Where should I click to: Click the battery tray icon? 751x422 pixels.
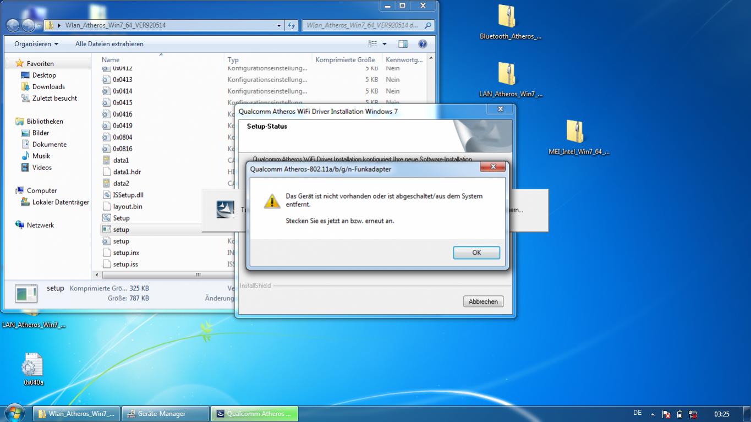point(679,414)
